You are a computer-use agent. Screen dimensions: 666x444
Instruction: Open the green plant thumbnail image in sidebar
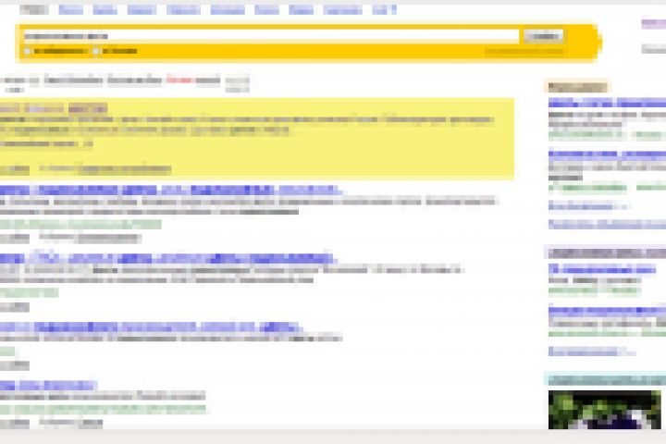[x=604, y=410]
